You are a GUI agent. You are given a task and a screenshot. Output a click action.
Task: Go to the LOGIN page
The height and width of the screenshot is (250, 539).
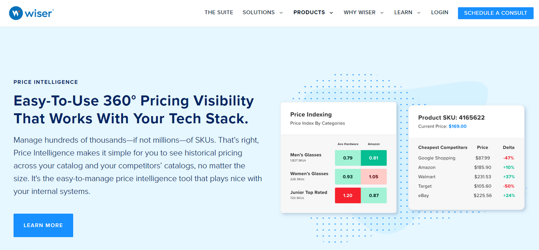(x=439, y=13)
